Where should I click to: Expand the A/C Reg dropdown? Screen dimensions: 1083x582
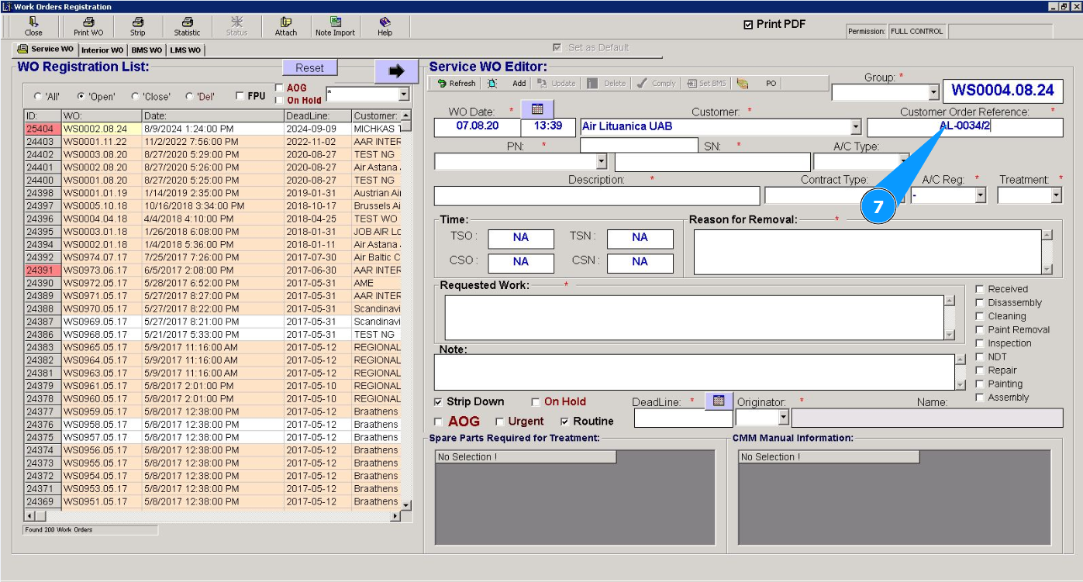[x=980, y=195]
